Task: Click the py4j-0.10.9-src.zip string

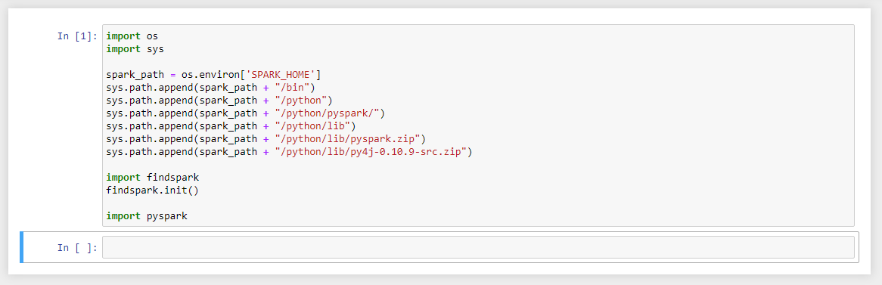Action: [370, 153]
